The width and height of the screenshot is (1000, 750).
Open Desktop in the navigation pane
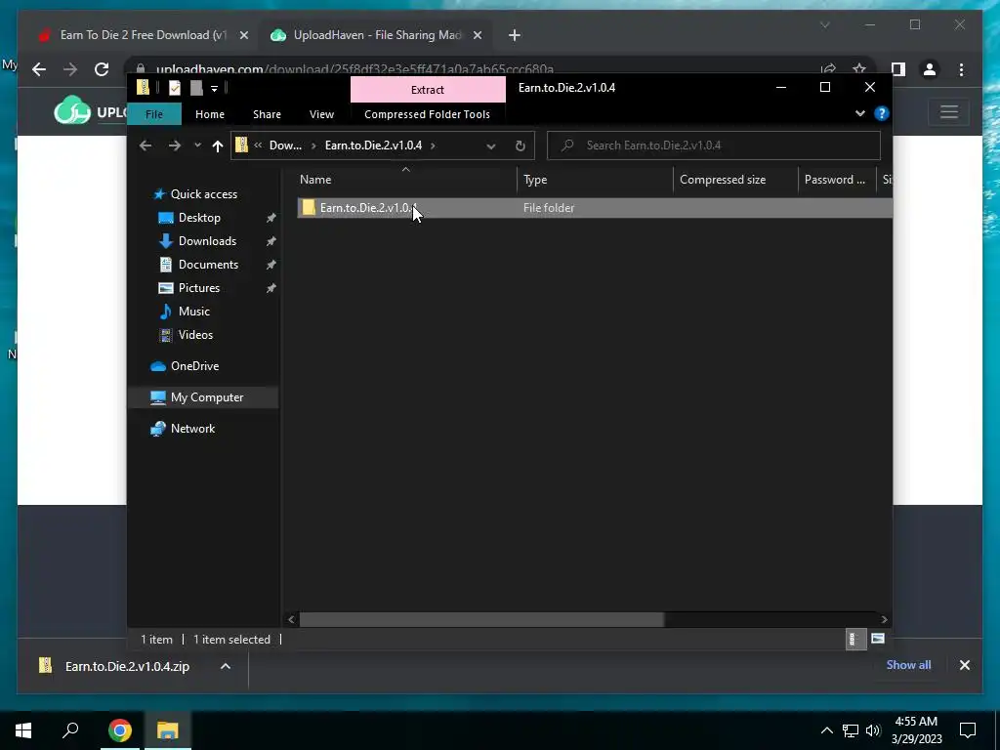(x=199, y=218)
